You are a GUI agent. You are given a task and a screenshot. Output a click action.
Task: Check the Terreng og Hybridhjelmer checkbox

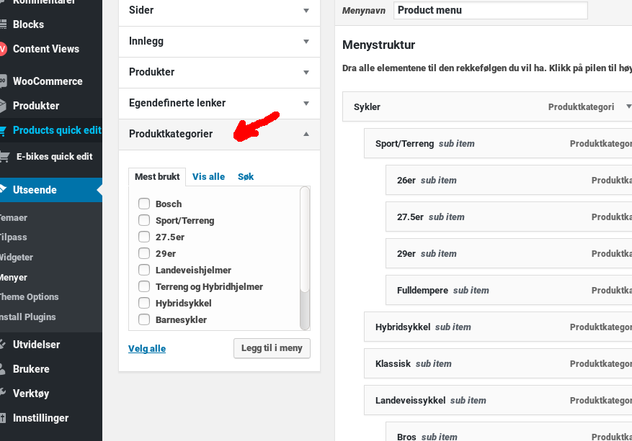[x=144, y=286]
